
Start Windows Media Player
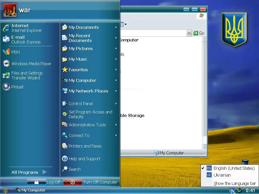coord(27,64)
